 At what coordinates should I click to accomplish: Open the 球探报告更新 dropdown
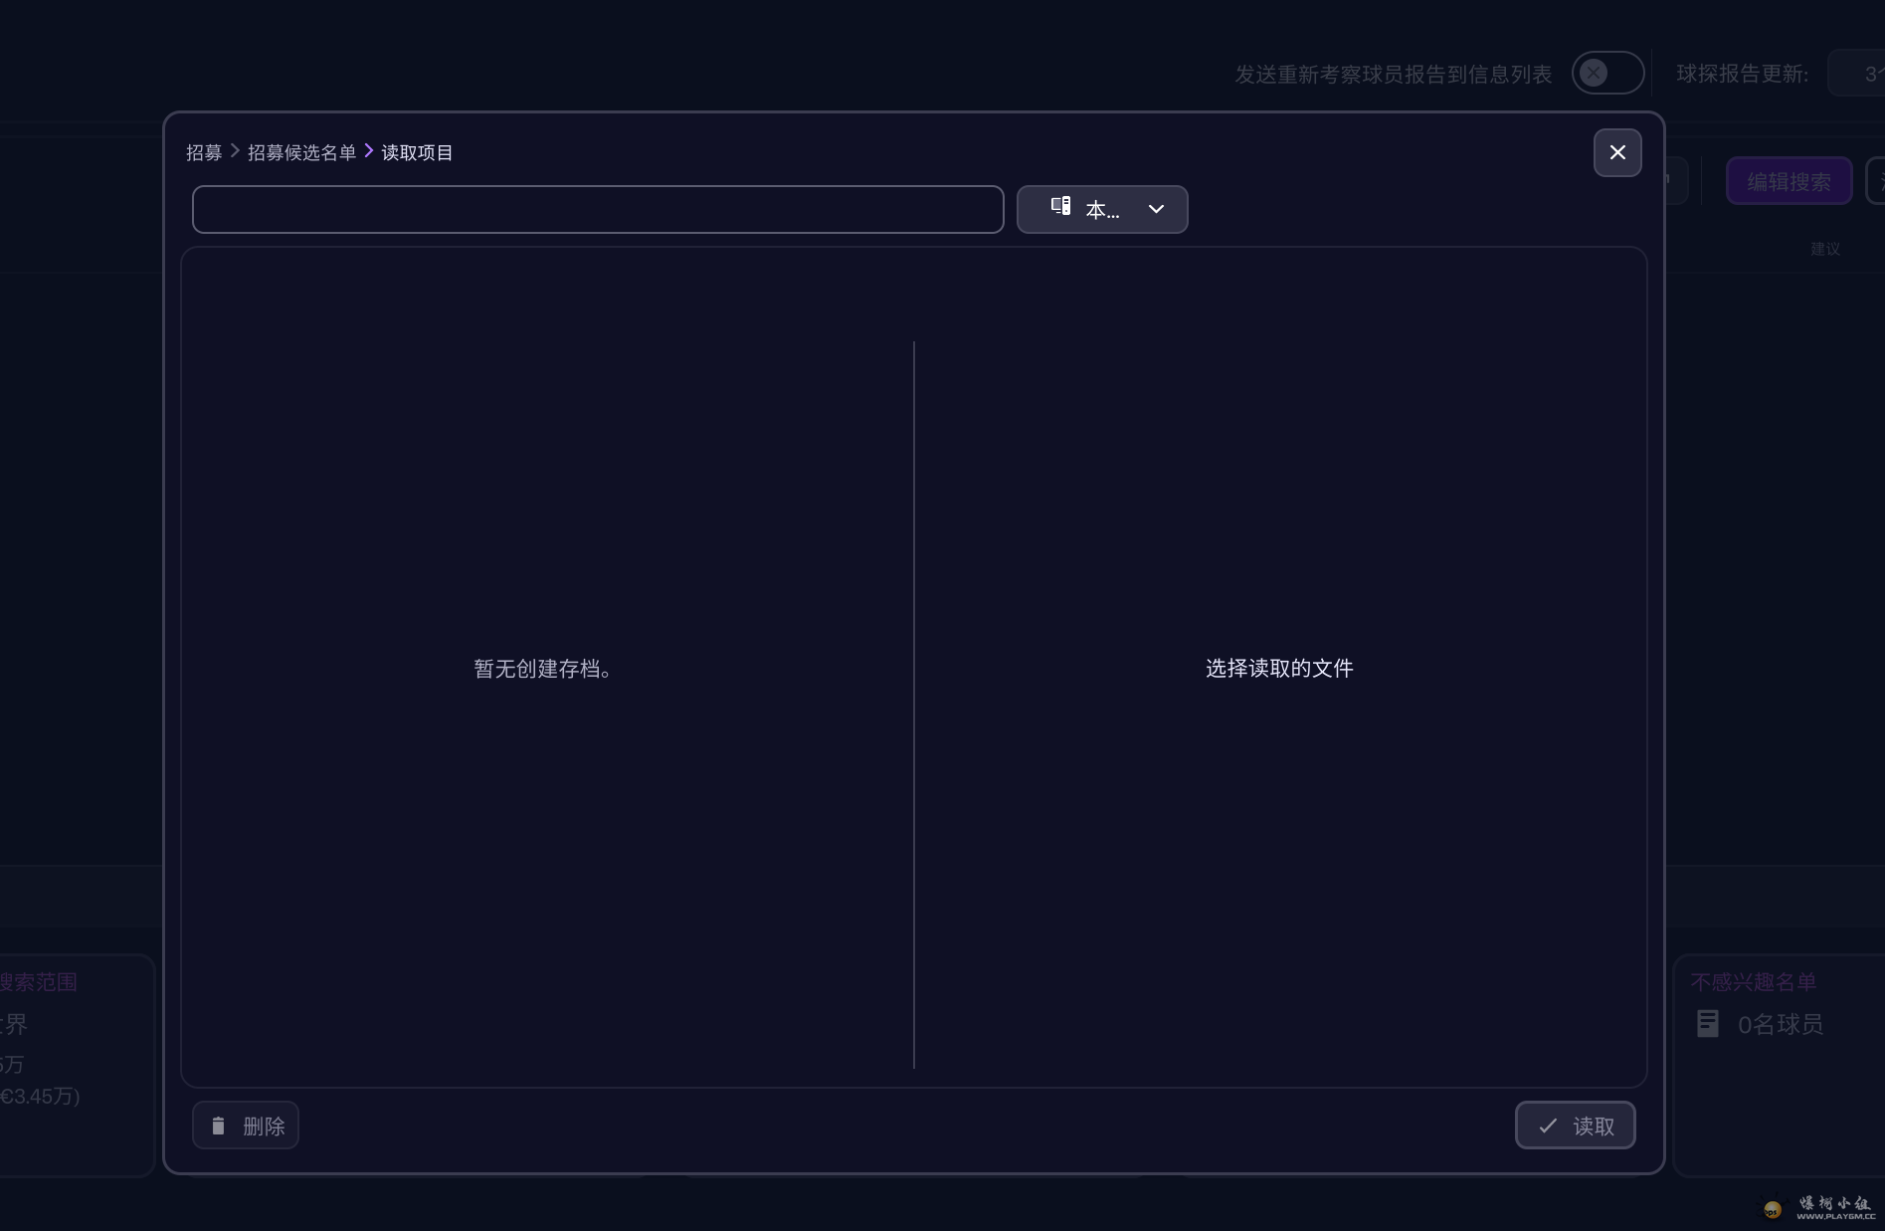(x=1856, y=74)
